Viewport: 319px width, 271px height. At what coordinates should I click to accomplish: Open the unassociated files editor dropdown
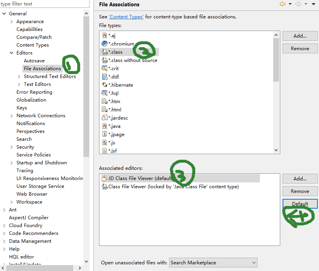pyautogui.click(x=213, y=263)
